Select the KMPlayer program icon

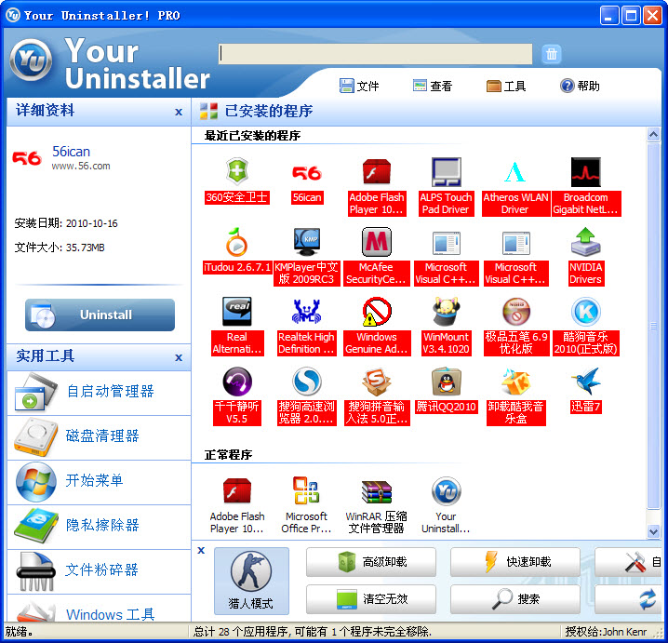coord(306,243)
